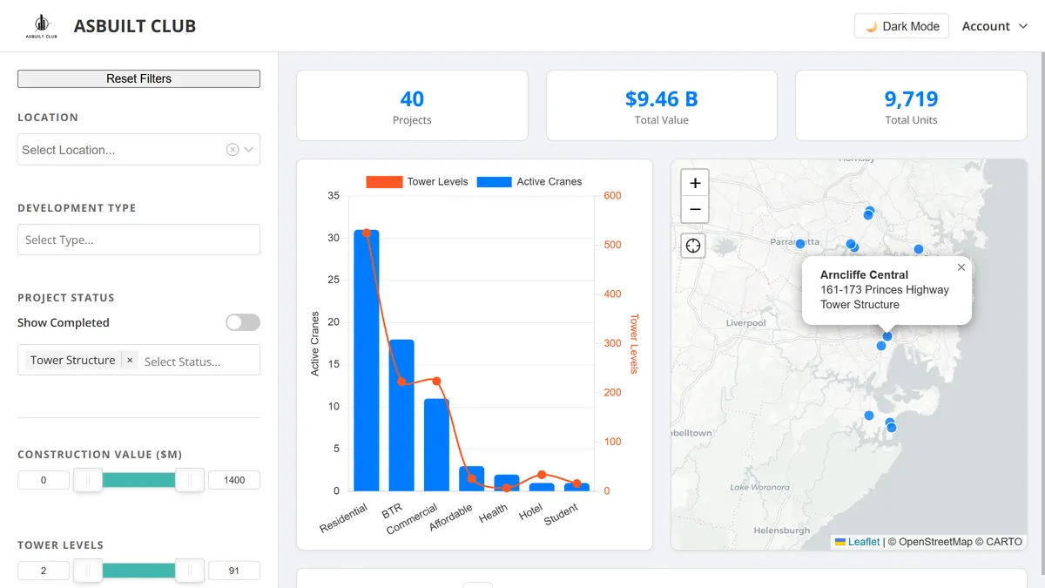Switch on Dark Mode
The width and height of the screenshot is (1045, 588).
pyautogui.click(x=901, y=26)
